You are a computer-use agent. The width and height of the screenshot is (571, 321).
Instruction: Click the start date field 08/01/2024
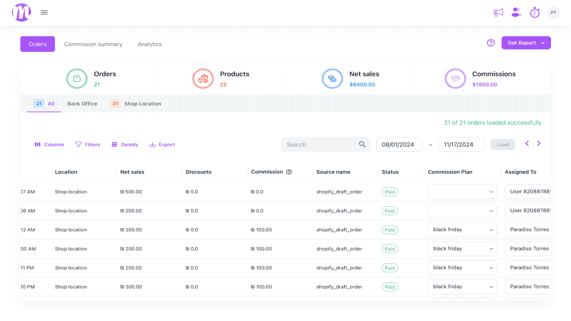click(399, 144)
